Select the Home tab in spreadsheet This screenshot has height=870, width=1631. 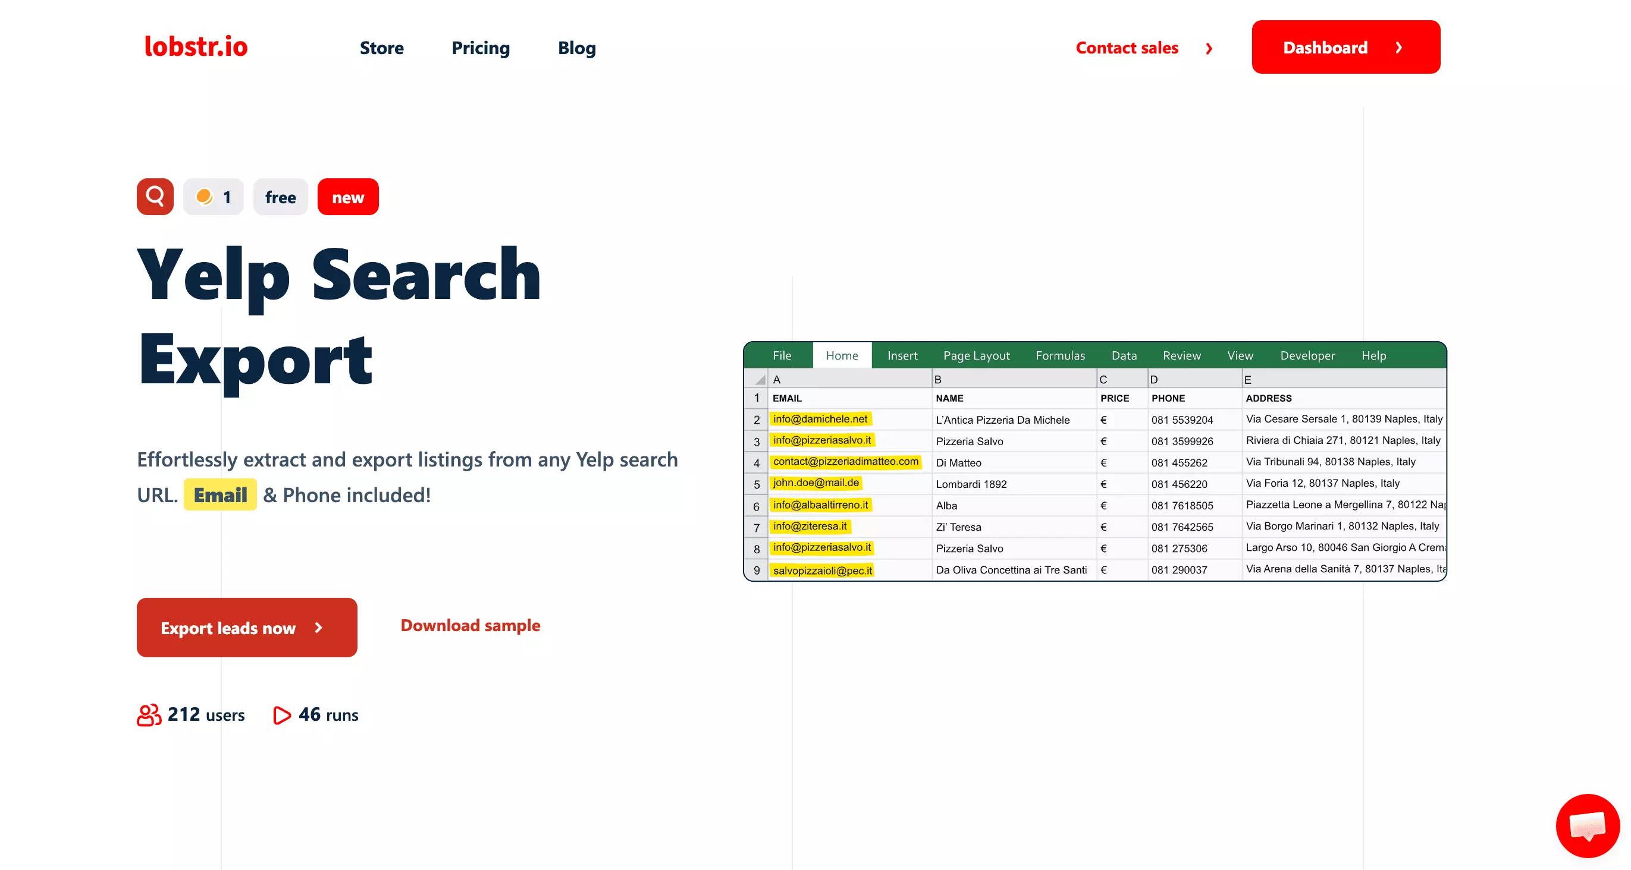842,355
